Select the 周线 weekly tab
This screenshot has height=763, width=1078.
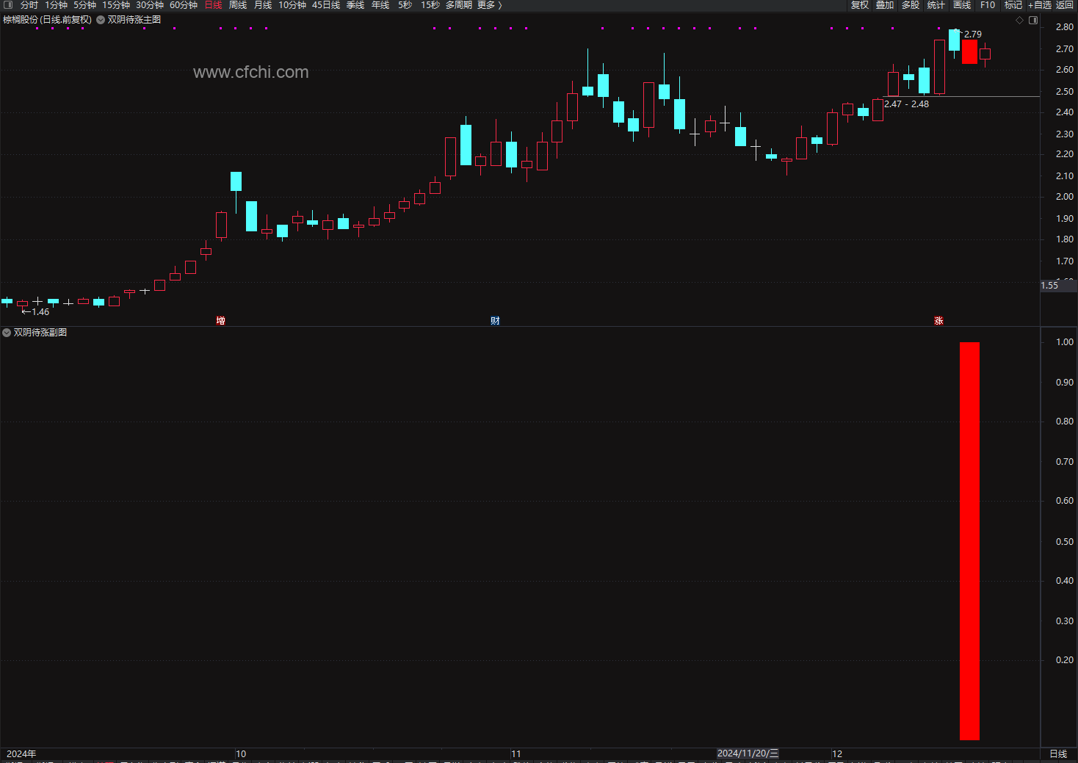pyautogui.click(x=238, y=5)
